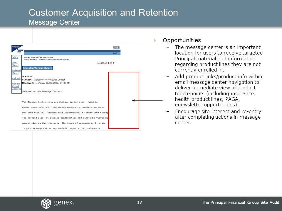Click the 'Account:' label
The width and height of the screenshot is (282, 211).
[x=28, y=76]
